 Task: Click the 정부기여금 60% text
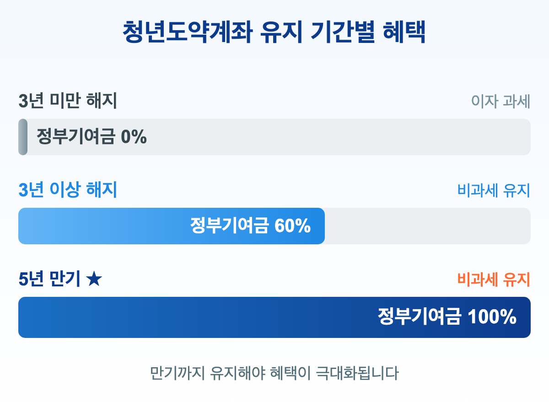point(250,226)
